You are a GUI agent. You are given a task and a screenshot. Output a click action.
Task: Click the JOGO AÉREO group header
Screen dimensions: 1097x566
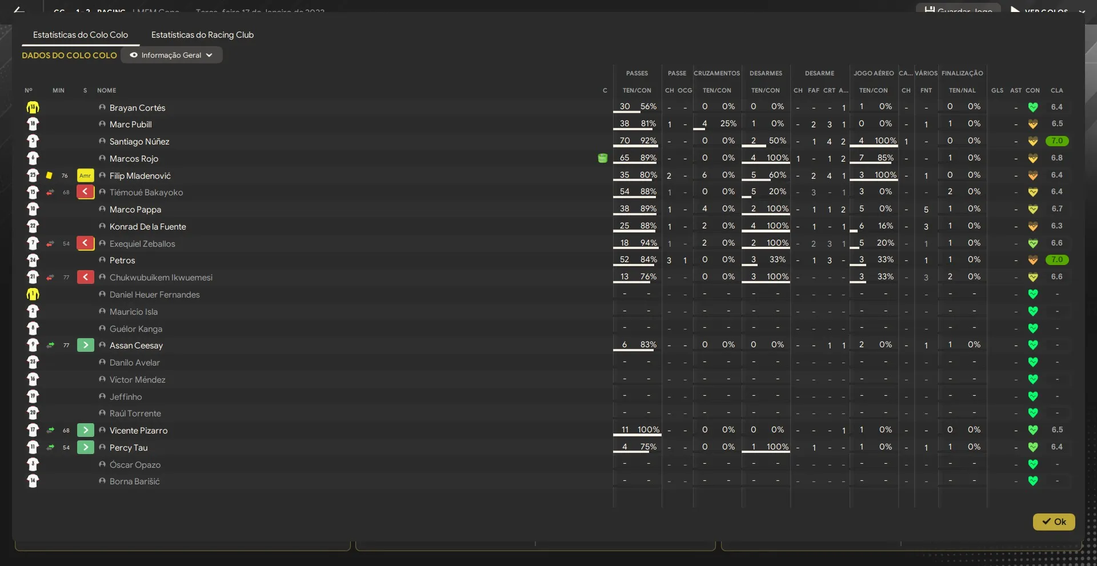(874, 73)
